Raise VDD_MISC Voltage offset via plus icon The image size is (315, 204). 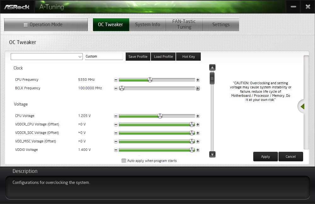(x=198, y=141)
